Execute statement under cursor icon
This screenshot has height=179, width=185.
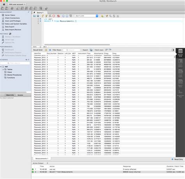[46, 16]
